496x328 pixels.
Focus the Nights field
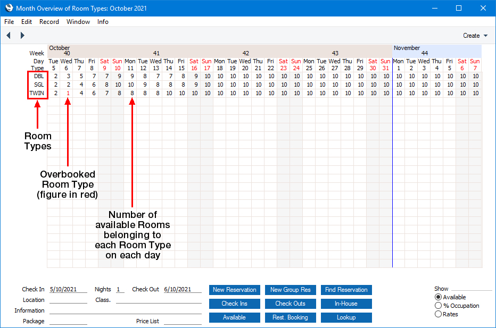click(x=120, y=289)
